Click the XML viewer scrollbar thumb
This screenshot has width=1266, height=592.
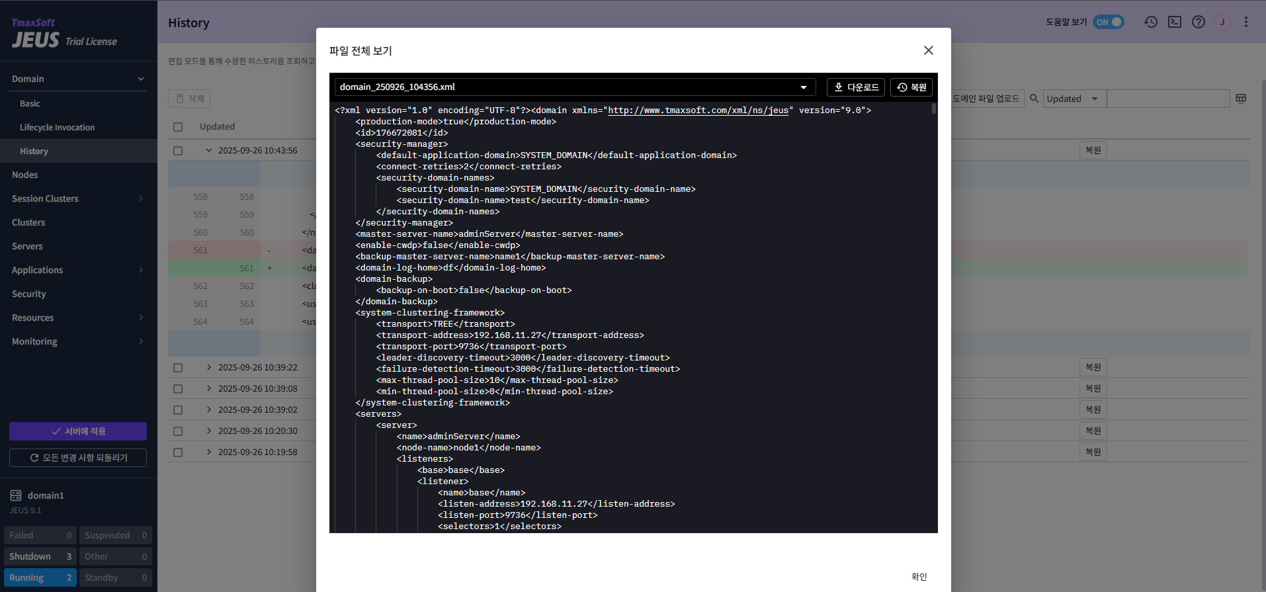click(934, 108)
